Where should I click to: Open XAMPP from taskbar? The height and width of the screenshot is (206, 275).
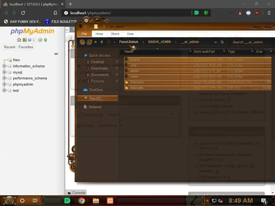[110, 201]
